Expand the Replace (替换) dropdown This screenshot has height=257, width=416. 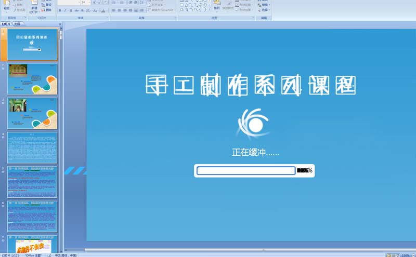pos(265,5)
